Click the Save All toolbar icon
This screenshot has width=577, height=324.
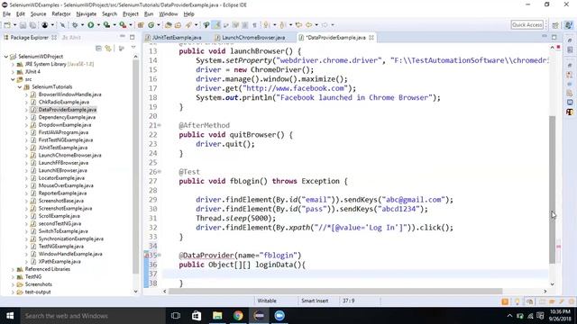pos(32,25)
